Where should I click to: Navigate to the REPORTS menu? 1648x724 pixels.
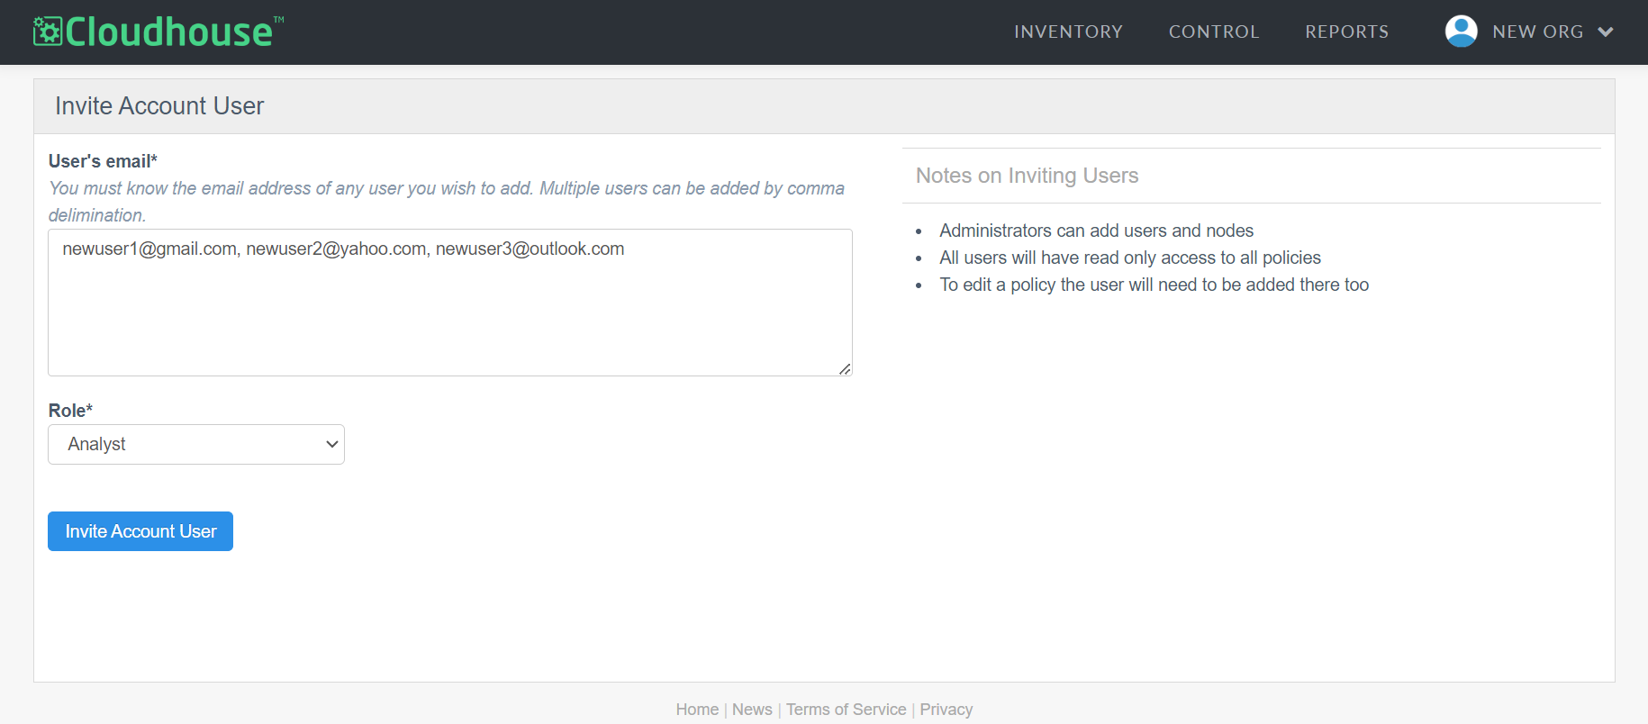[x=1346, y=32]
